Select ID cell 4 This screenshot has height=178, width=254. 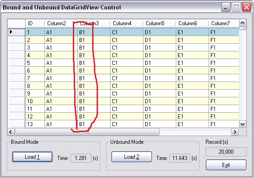pyautogui.click(x=35, y=55)
